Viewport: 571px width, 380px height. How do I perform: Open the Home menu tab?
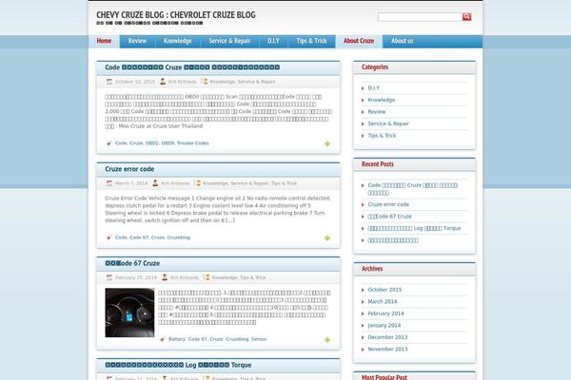104,41
